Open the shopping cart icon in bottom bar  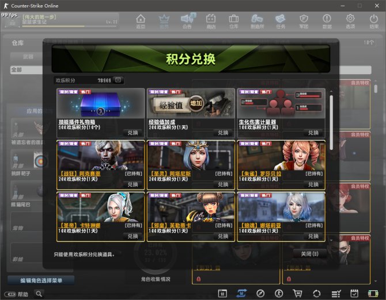point(298,293)
